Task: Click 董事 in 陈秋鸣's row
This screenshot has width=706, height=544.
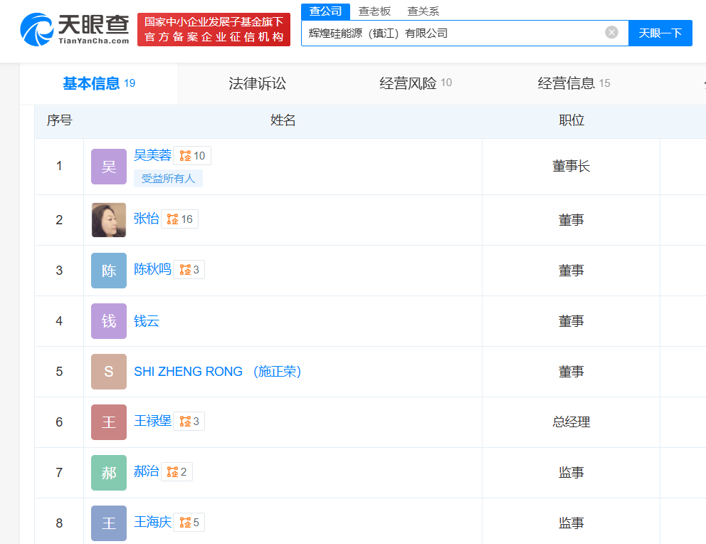Action: pos(571,270)
